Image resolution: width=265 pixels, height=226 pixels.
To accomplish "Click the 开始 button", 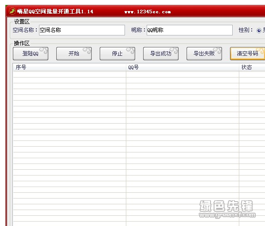I will tap(74, 54).
